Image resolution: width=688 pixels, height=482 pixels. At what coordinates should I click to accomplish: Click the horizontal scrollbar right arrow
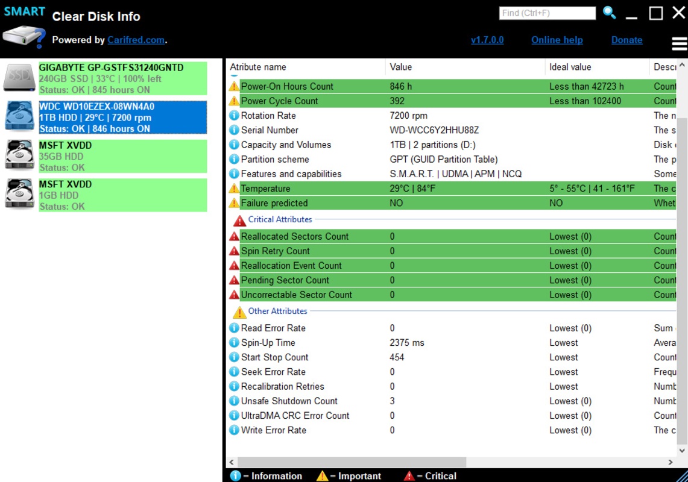(x=671, y=462)
